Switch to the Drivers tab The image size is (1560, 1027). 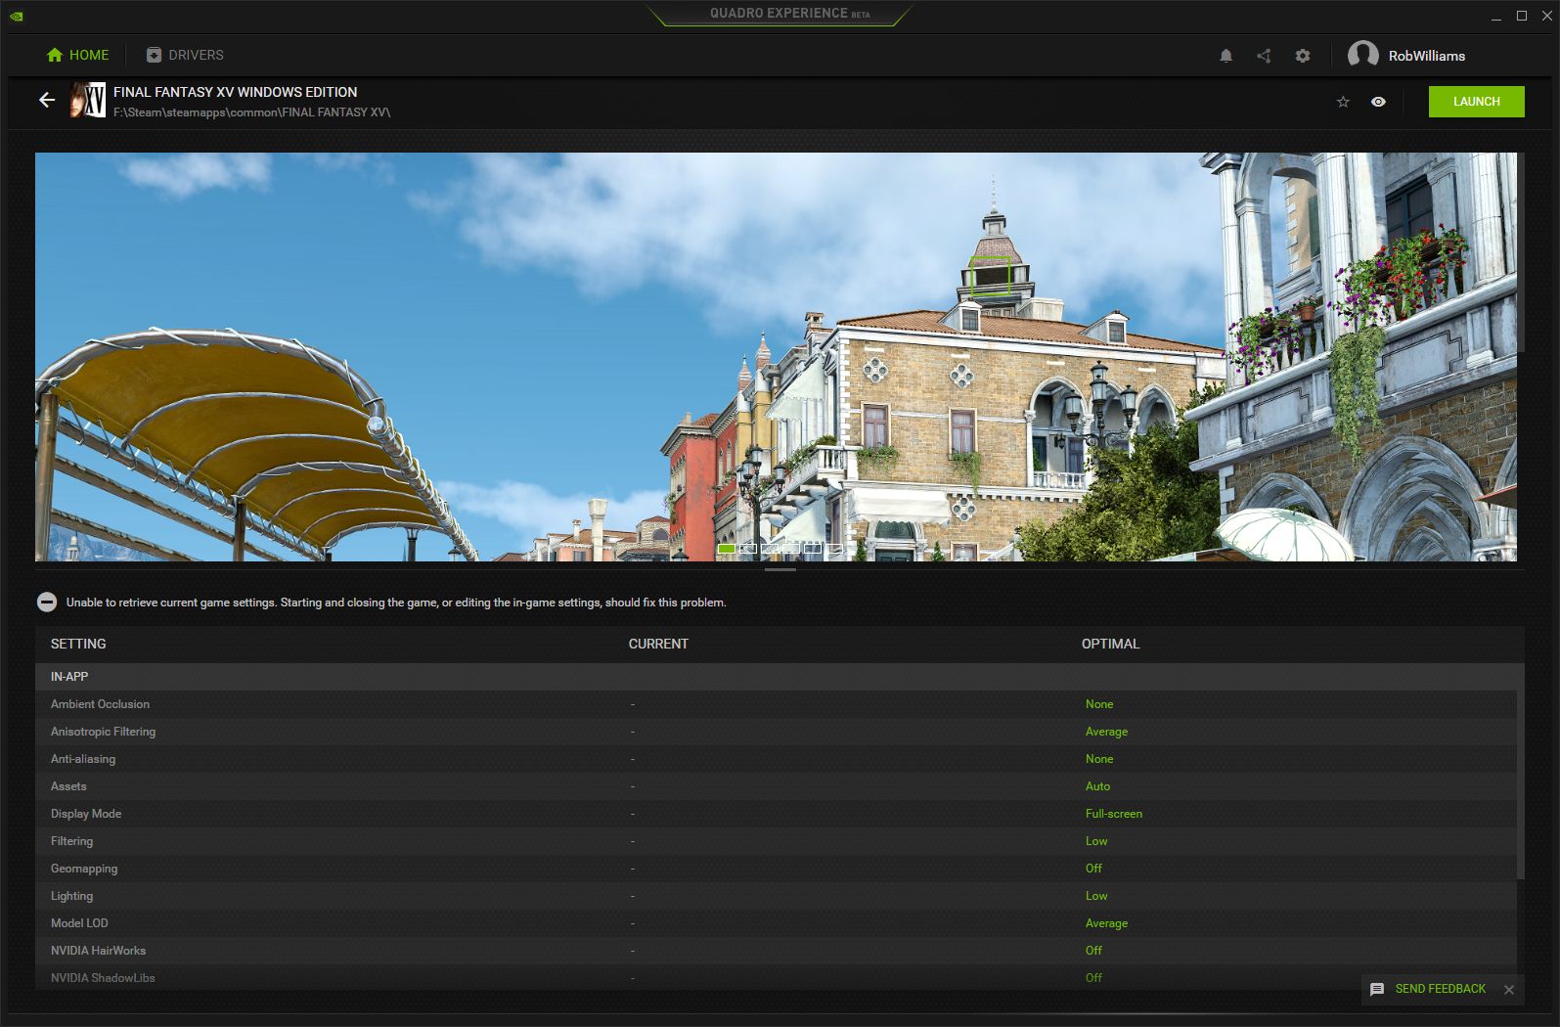[185, 55]
